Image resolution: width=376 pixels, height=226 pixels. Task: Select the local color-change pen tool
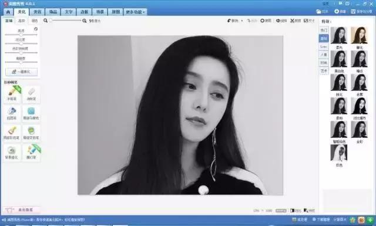coord(31,133)
